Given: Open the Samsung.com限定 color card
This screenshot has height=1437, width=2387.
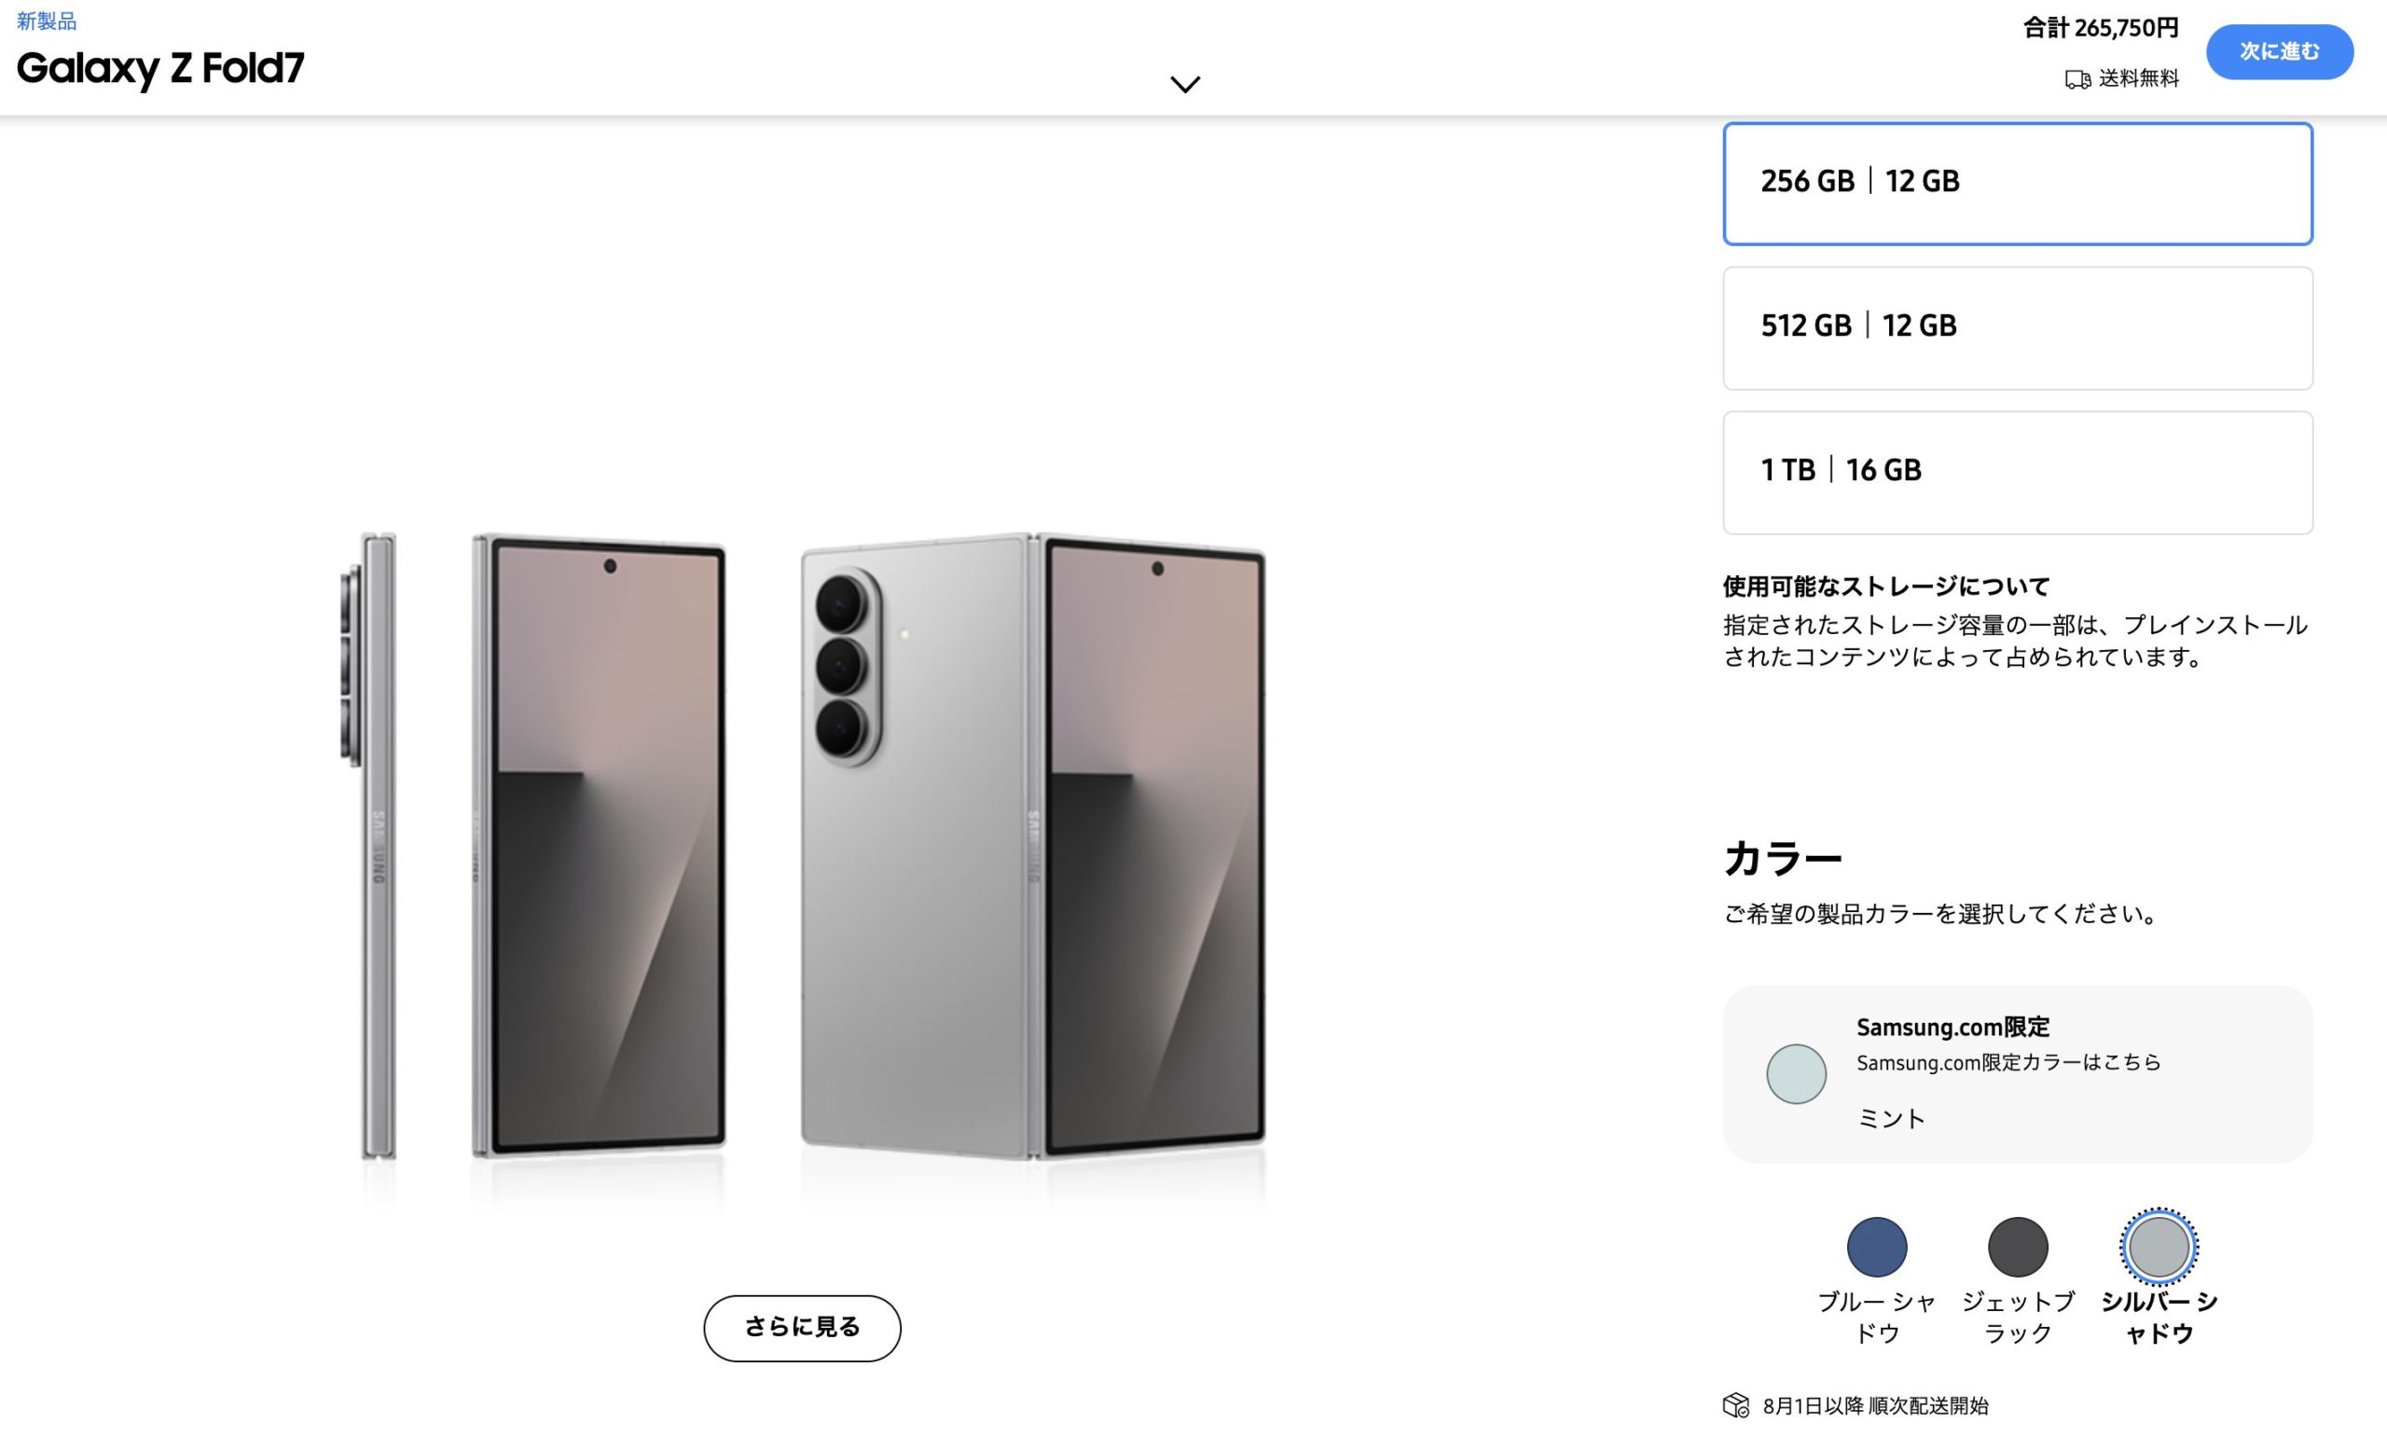Looking at the screenshot, I should coord(2017,1074).
